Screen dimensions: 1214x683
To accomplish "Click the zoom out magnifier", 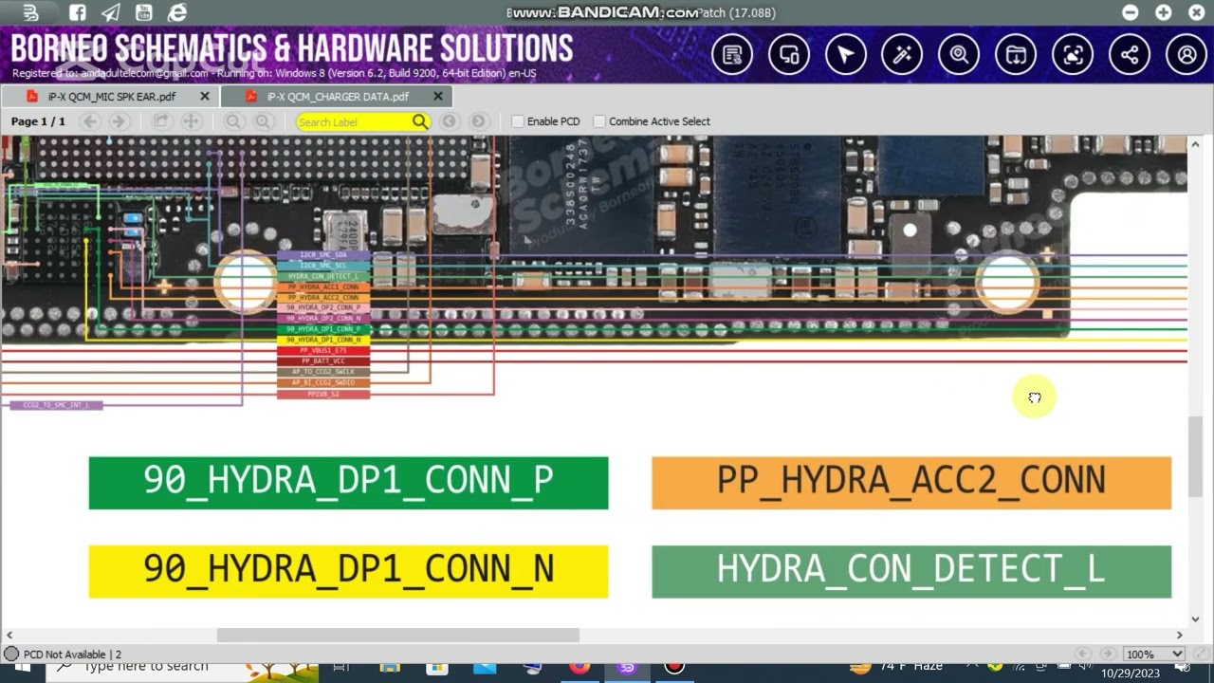I will coord(233,121).
